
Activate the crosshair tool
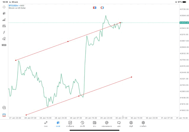[x=4, y=7]
